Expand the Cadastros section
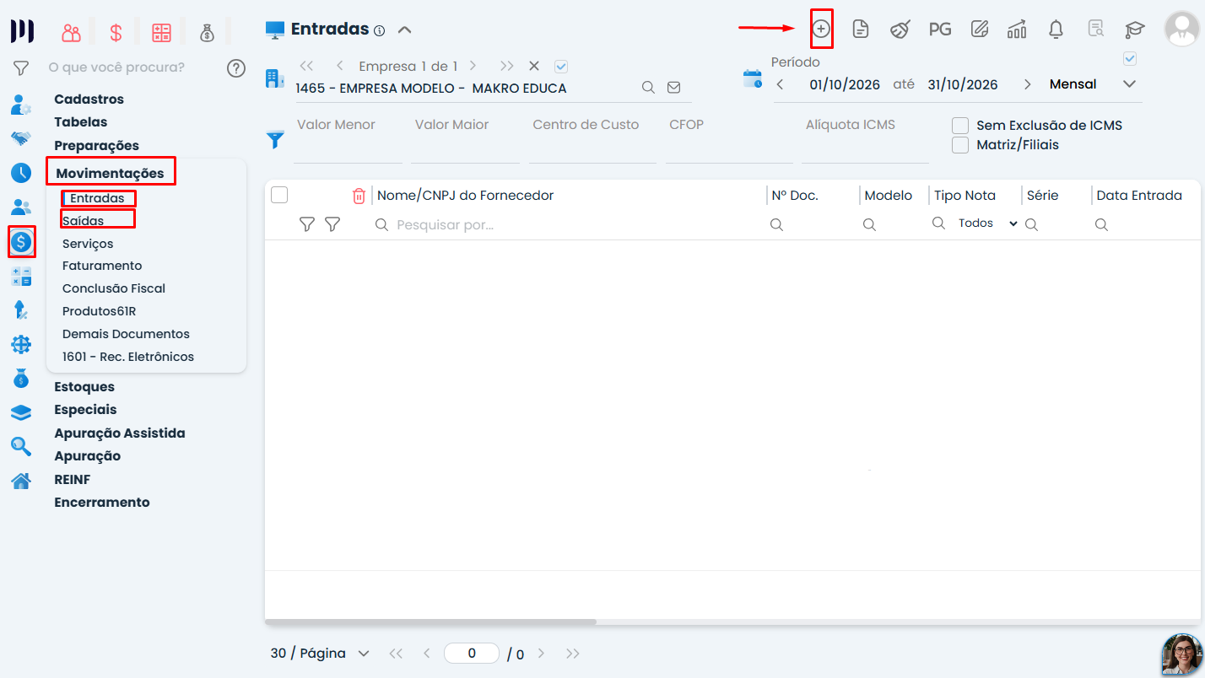Image resolution: width=1205 pixels, height=678 pixels. click(x=89, y=100)
